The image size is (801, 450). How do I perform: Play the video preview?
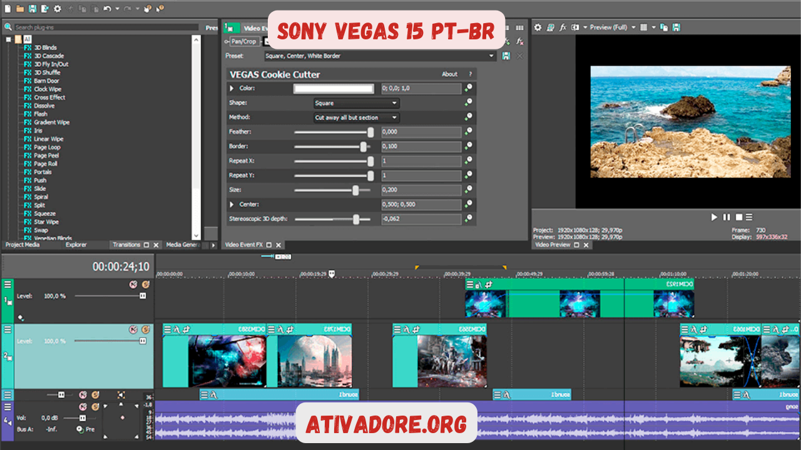pyautogui.click(x=714, y=217)
